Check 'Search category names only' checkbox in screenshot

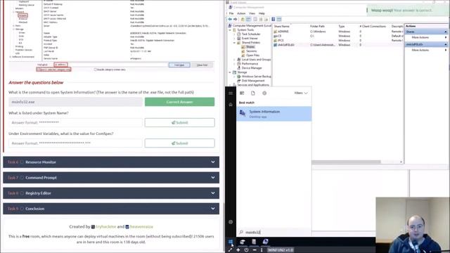[x=96, y=70]
